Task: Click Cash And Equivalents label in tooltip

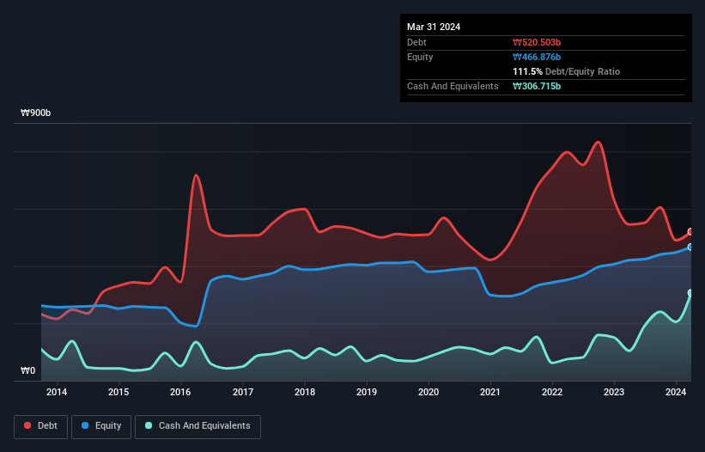Action: pyautogui.click(x=453, y=86)
